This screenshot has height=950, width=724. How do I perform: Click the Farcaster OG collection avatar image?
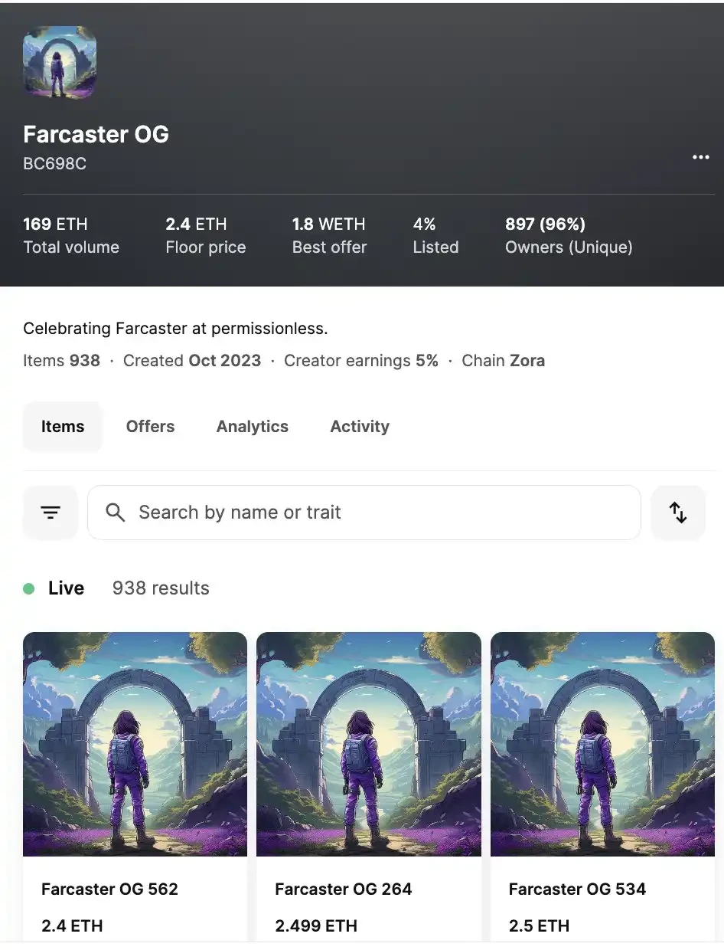(x=60, y=63)
